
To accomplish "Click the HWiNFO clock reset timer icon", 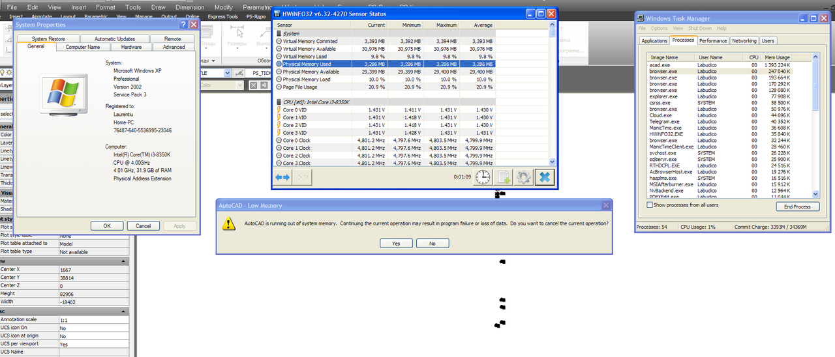I will point(483,177).
